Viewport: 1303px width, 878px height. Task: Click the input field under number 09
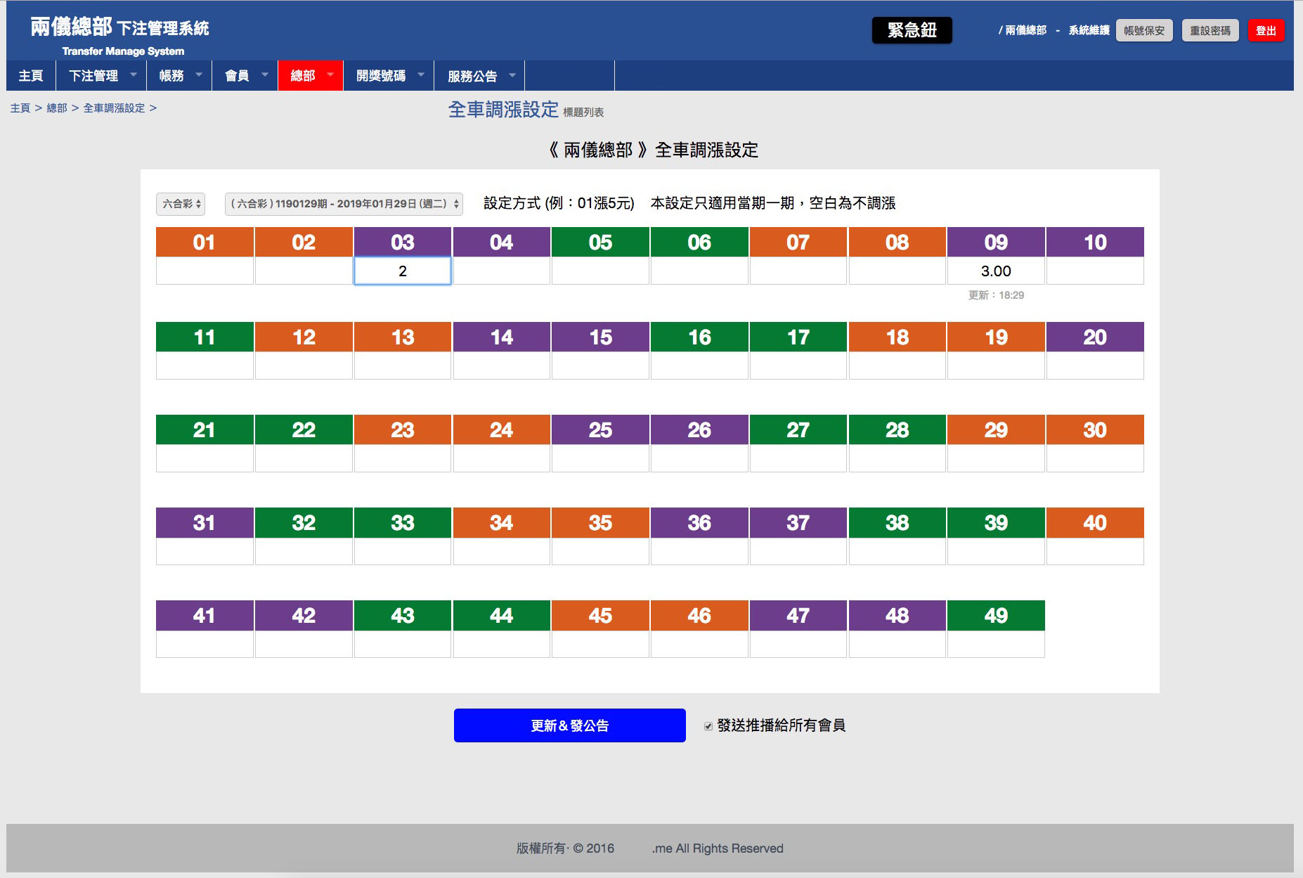(995, 271)
